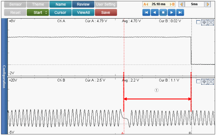
Task: Increase the time base with right arrow
Action: [x=208, y=4]
